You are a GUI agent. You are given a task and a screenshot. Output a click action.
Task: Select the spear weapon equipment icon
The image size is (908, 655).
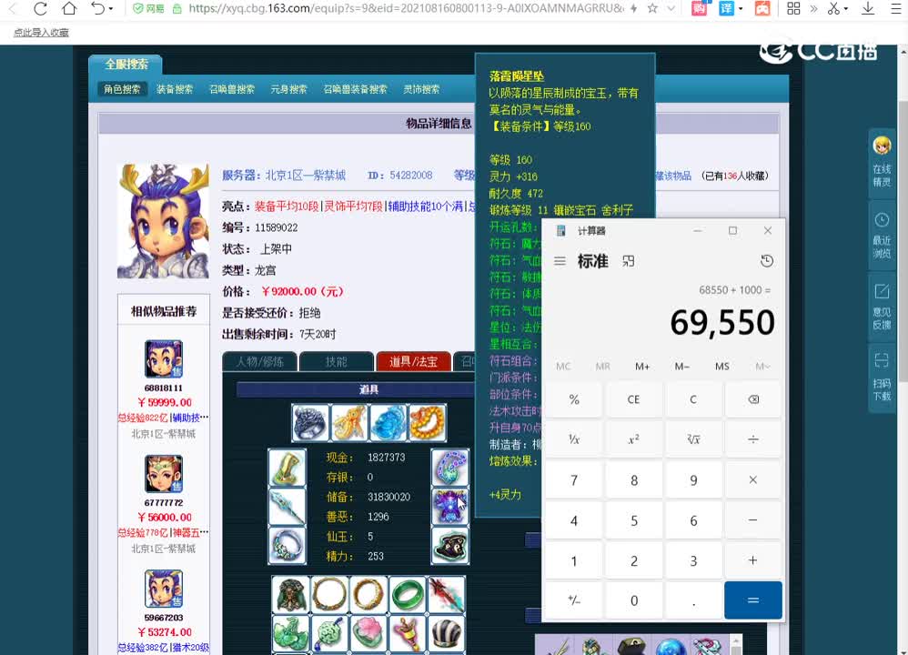pyautogui.click(x=288, y=506)
